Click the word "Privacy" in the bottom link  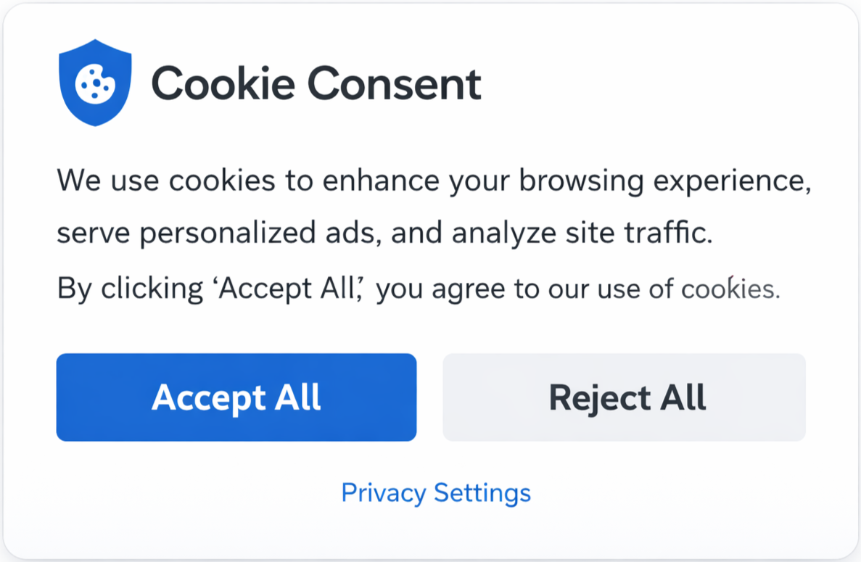tap(384, 493)
